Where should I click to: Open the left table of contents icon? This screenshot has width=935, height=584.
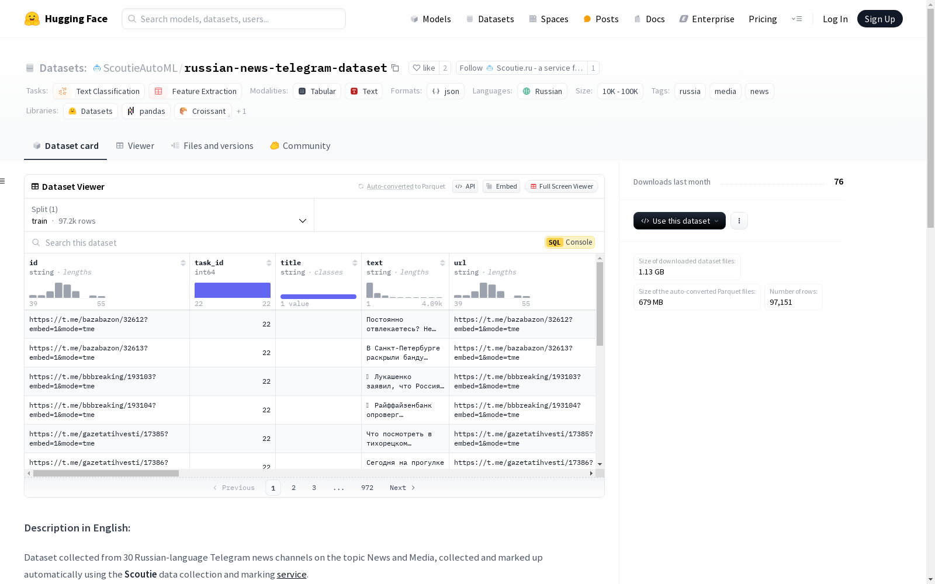[x=3, y=181]
